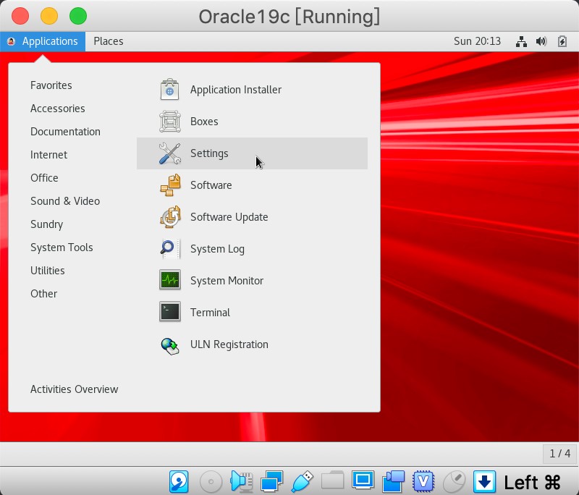This screenshot has height=495, width=579.
Task: Show the Utilities category
Action: tap(48, 271)
